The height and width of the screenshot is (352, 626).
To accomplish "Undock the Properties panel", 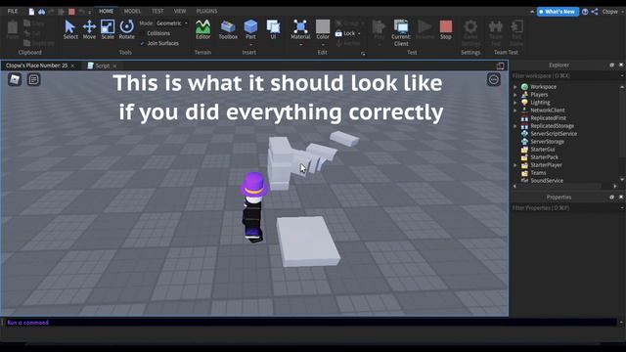I will pos(611,197).
